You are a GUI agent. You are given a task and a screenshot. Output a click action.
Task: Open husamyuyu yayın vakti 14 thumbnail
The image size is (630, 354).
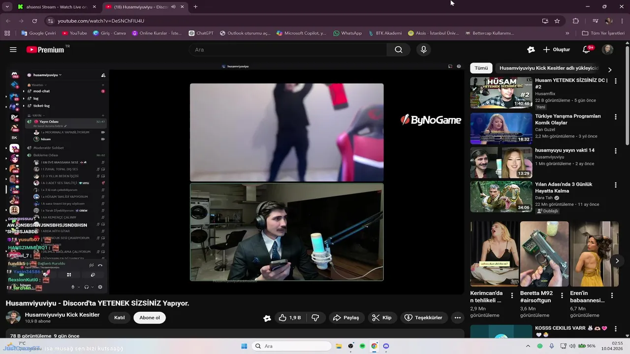tap(501, 163)
